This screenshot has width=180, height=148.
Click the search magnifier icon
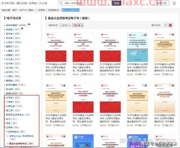(61, 3)
